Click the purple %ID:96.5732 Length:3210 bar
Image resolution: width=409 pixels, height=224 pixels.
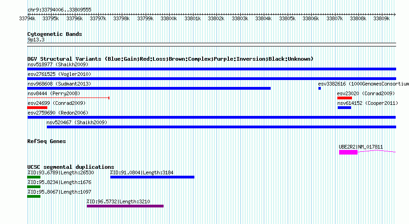[125, 206]
